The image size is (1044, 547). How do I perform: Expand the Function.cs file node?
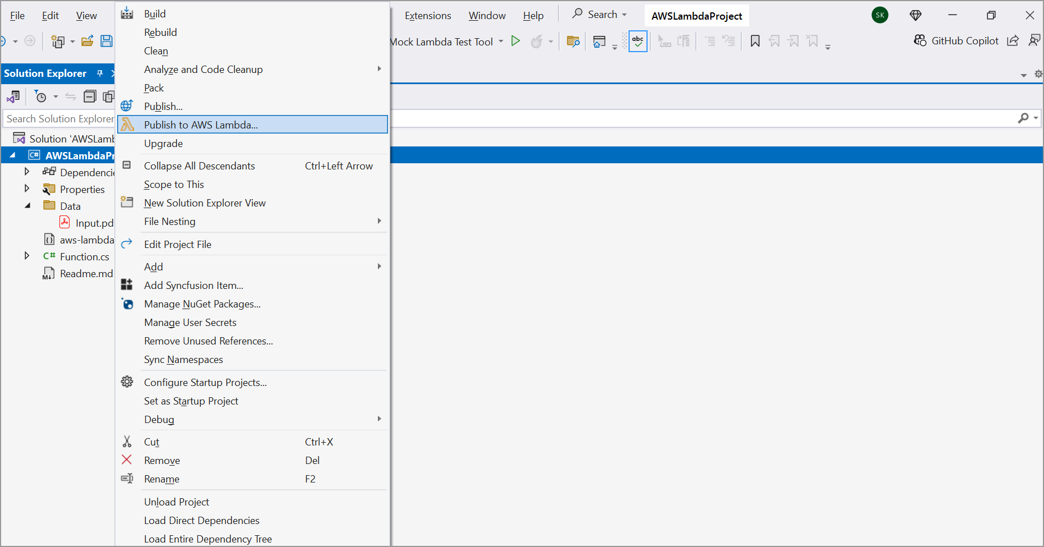(x=26, y=256)
